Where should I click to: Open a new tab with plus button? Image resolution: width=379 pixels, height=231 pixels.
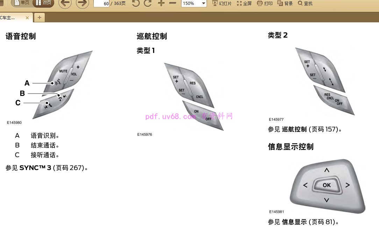point(39,17)
